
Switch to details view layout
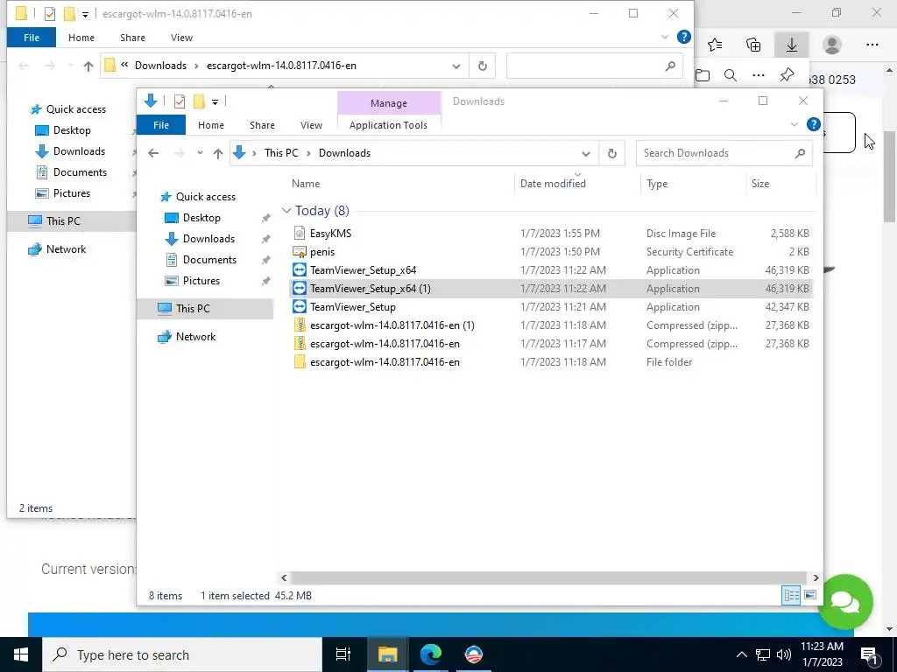(792, 595)
